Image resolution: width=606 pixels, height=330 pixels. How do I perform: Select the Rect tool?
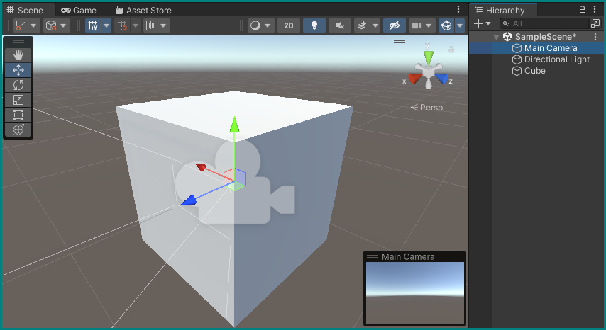tap(18, 115)
